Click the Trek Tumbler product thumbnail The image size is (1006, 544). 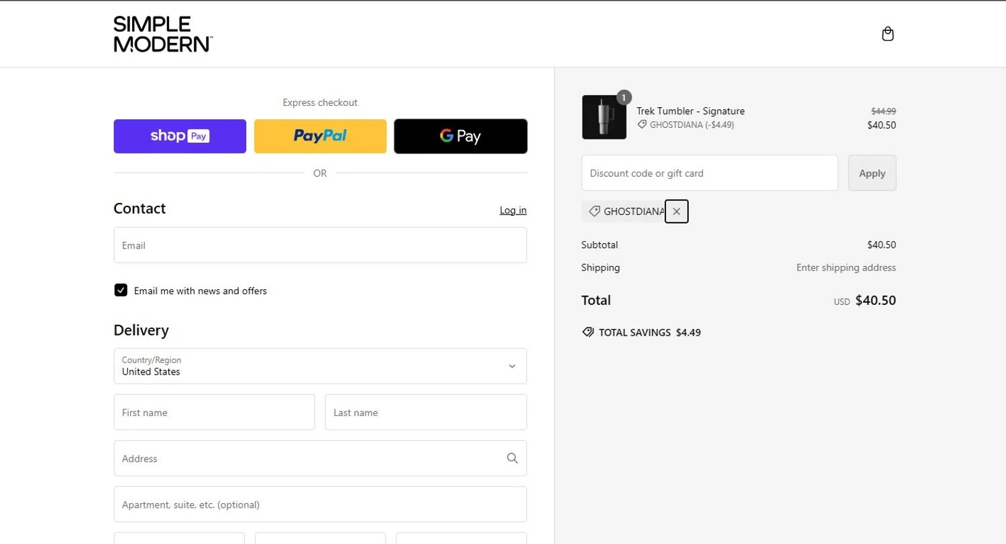[x=604, y=117]
